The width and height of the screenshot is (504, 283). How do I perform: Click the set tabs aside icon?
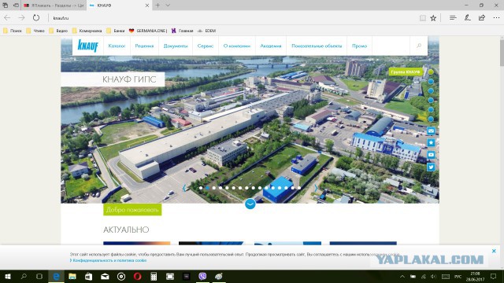(x=16, y=6)
